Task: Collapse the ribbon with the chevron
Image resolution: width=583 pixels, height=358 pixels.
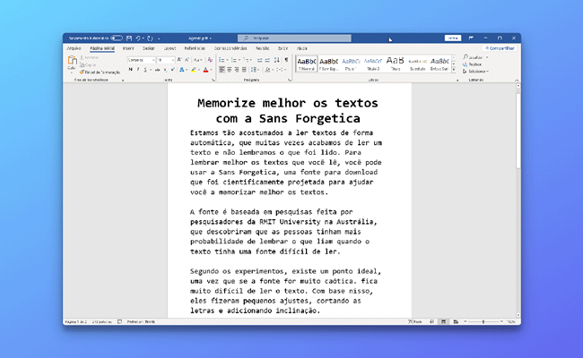Action: 517,81
